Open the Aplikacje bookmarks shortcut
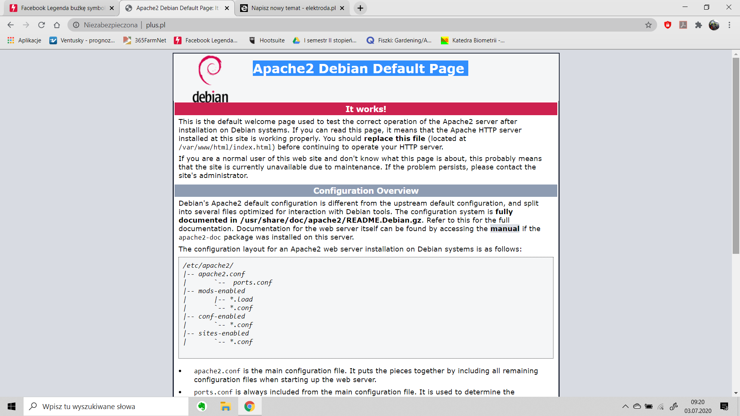This screenshot has width=740, height=416. [x=24, y=40]
